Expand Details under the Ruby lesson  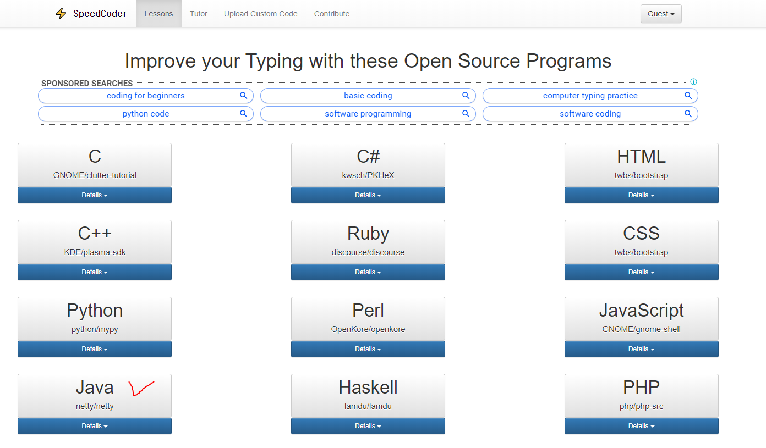(x=368, y=272)
